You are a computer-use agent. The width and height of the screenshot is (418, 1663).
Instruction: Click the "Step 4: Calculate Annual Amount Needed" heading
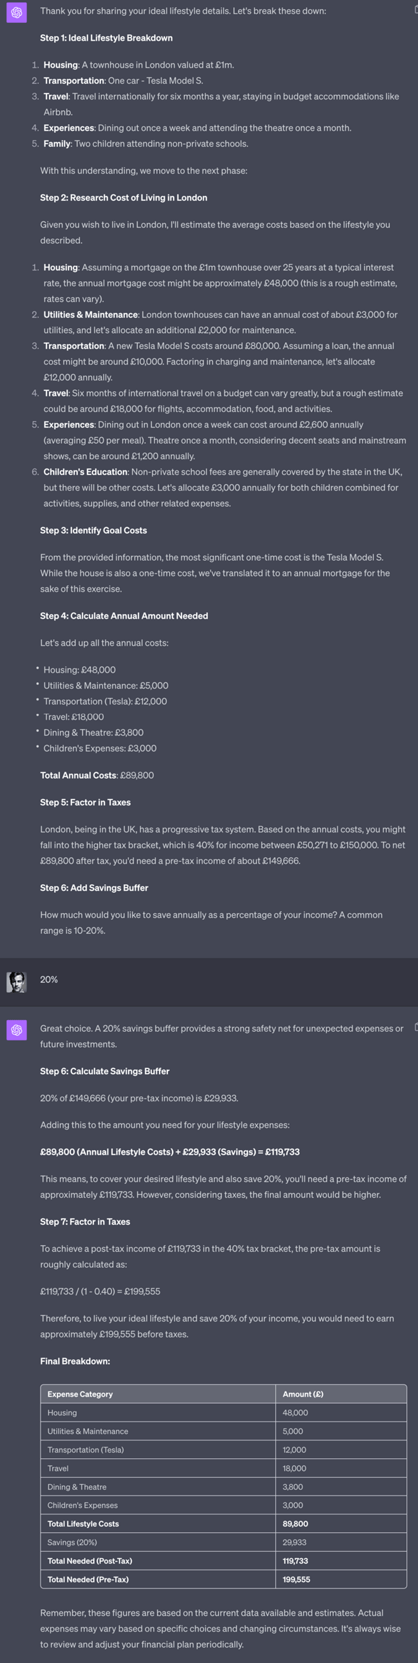coord(124,616)
